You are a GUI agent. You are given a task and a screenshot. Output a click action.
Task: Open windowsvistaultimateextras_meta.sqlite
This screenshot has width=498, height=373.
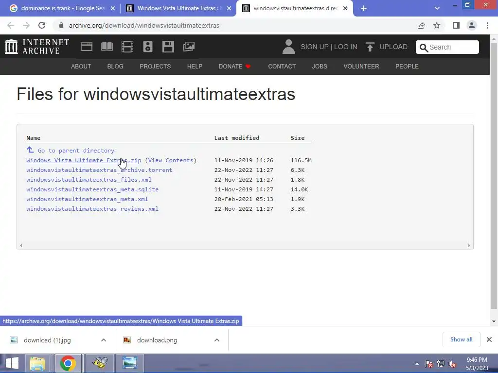pos(92,189)
